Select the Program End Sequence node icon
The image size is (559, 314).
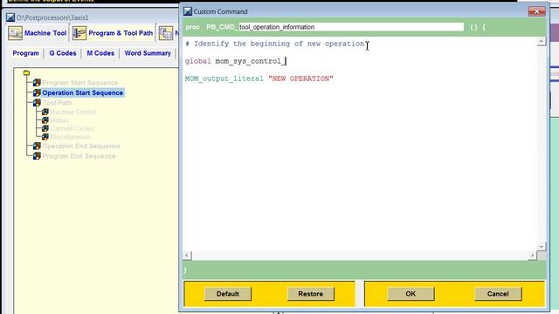37,156
